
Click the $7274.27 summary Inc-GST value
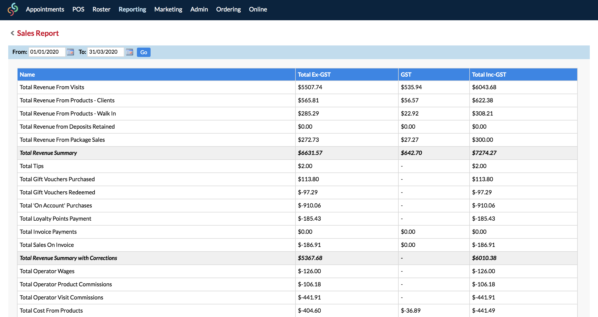coord(484,153)
